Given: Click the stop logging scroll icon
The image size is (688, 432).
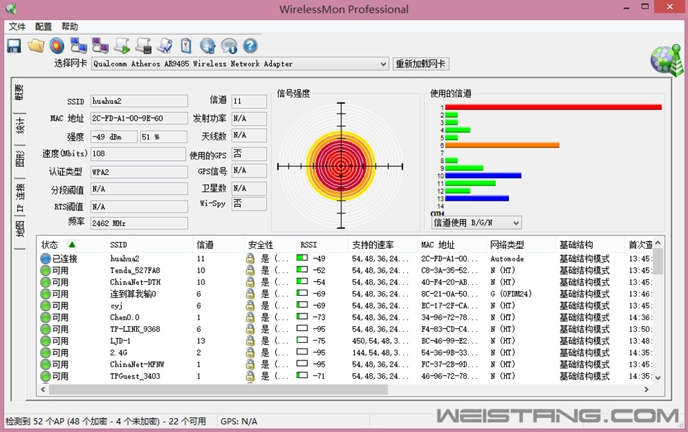Looking at the screenshot, I should click(x=143, y=46).
